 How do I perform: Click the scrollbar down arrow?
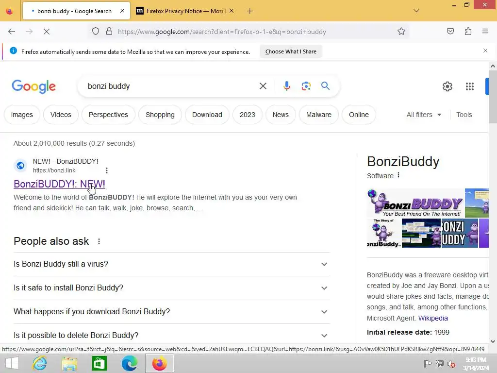pos(493,341)
